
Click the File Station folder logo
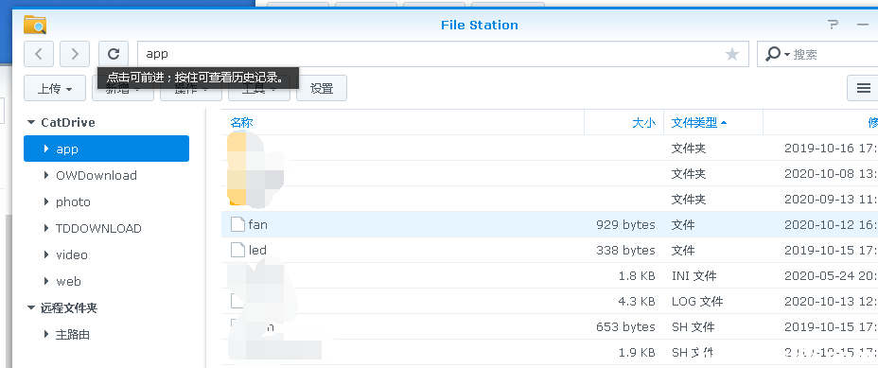point(35,25)
